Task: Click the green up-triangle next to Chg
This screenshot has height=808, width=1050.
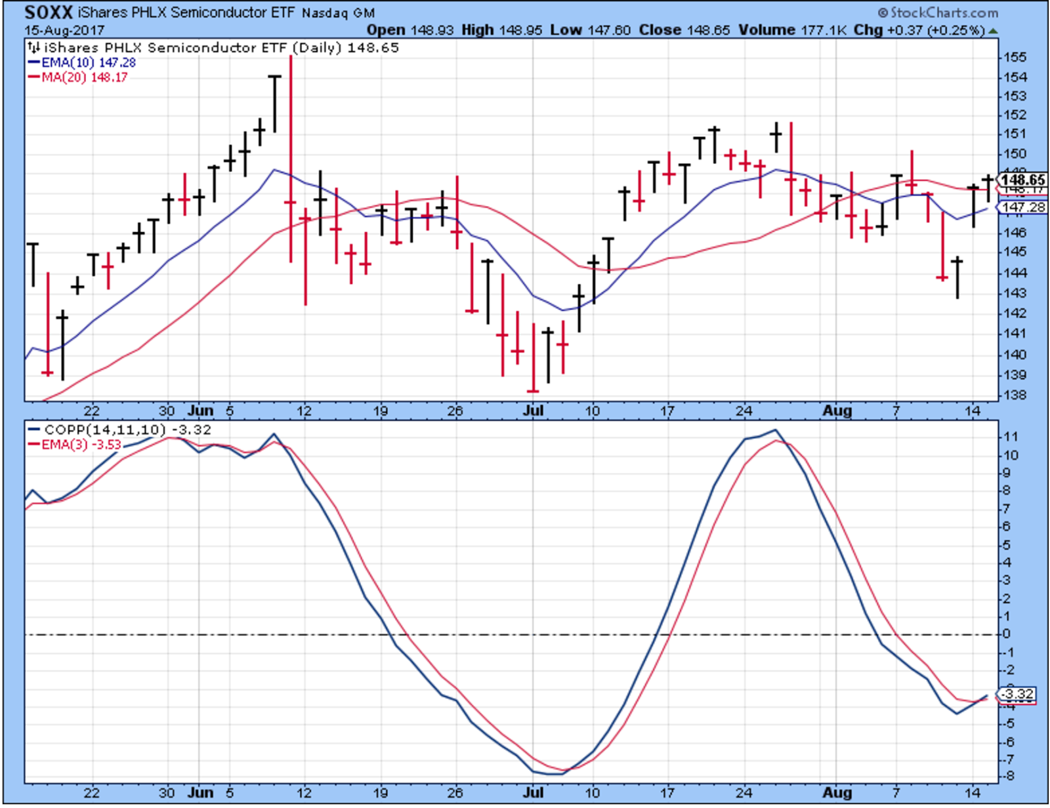Action: [x=993, y=31]
